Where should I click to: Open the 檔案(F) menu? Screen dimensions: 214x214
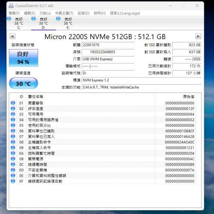point(14,13)
